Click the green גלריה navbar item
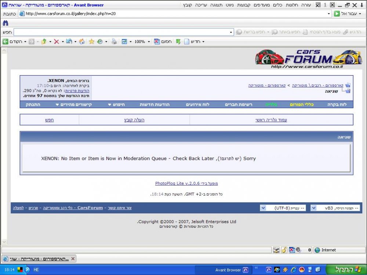This screenshot has width=367, height=275. point(271,104)
